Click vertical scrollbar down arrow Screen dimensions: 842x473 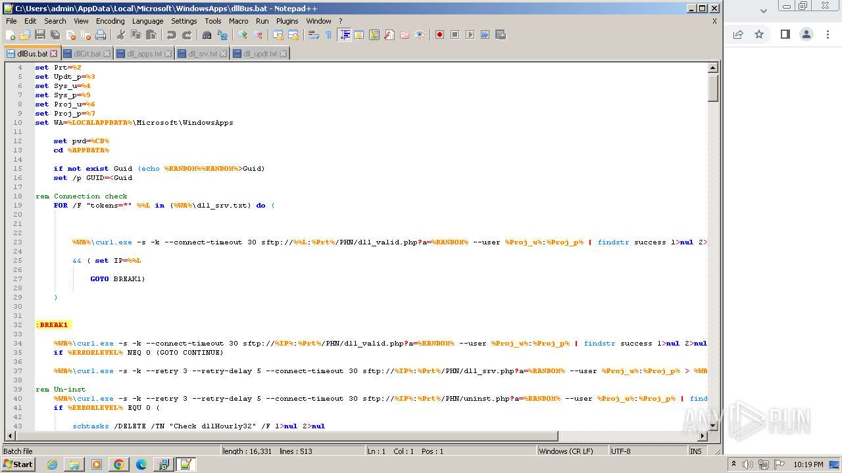pos(712,426)
